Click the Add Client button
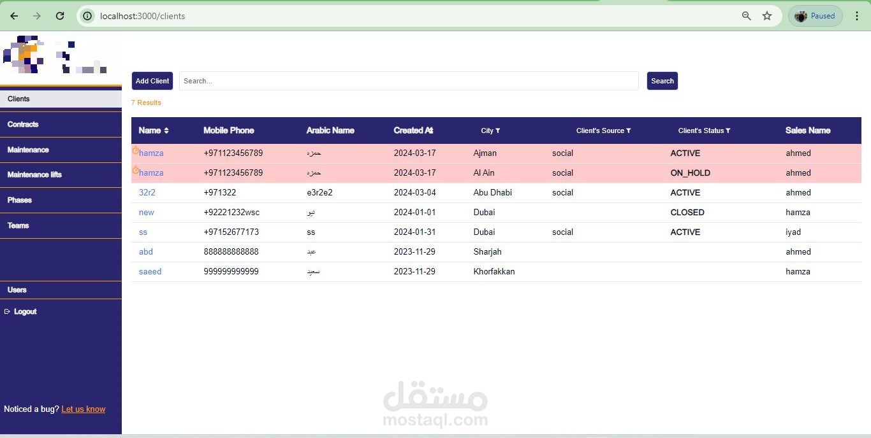Viewport: 871px width, 438px height. 152,81
